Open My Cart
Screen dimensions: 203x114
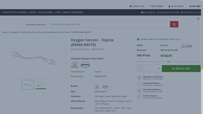point(195,6)
